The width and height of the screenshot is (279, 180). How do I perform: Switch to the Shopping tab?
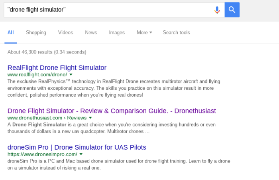click(x=36, y=33)
